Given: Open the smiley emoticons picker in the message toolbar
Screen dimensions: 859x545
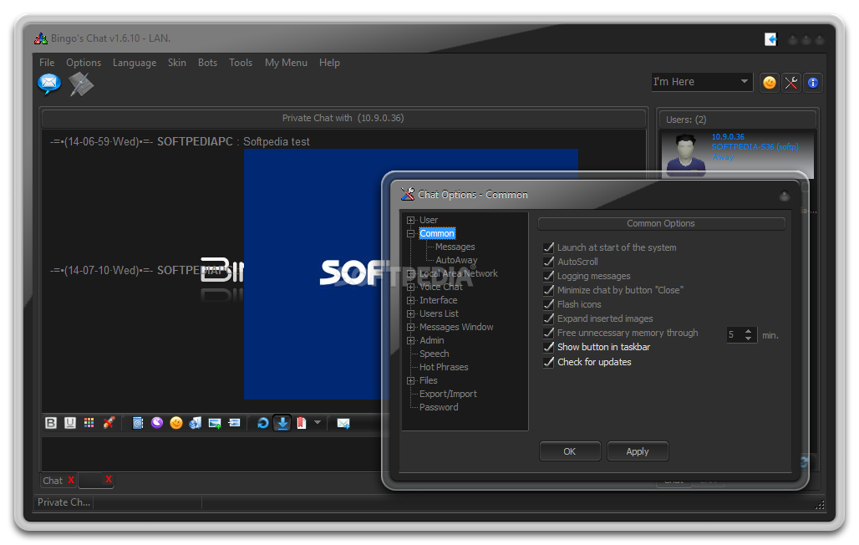Looking at the screenshot, I should tap(175, 423).
